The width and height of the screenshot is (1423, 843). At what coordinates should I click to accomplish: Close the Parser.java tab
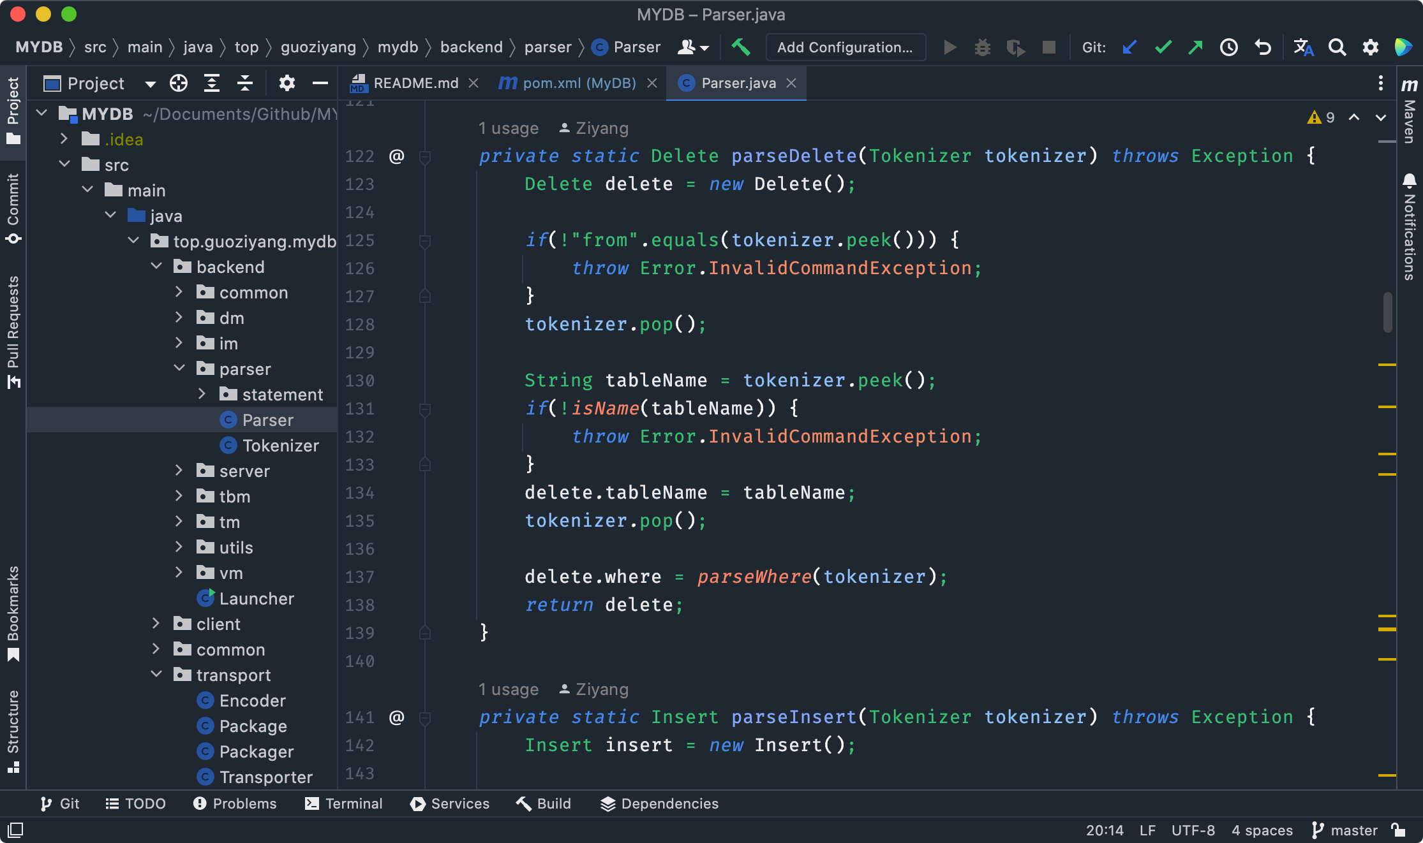[791, 83]
